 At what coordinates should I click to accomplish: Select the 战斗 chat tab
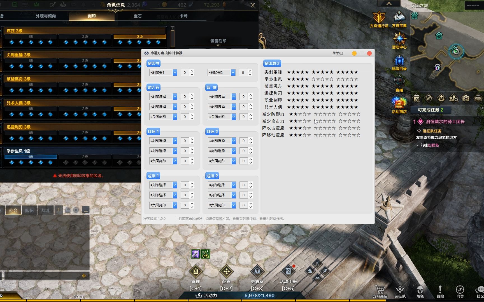click(x=46, y=211)
